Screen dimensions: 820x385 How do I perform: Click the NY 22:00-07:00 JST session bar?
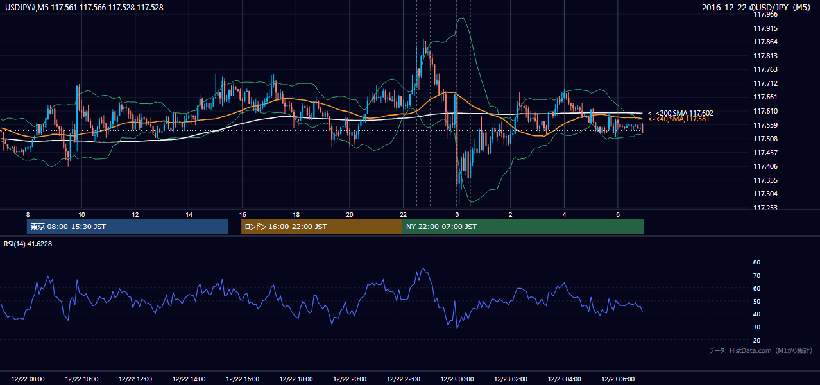(x=523, y=227)
